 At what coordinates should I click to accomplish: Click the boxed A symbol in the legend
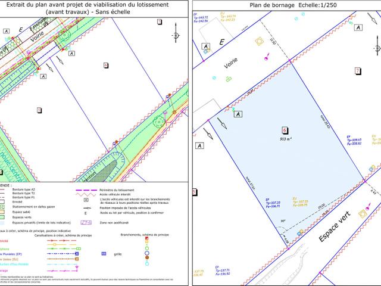coord(86,200)
